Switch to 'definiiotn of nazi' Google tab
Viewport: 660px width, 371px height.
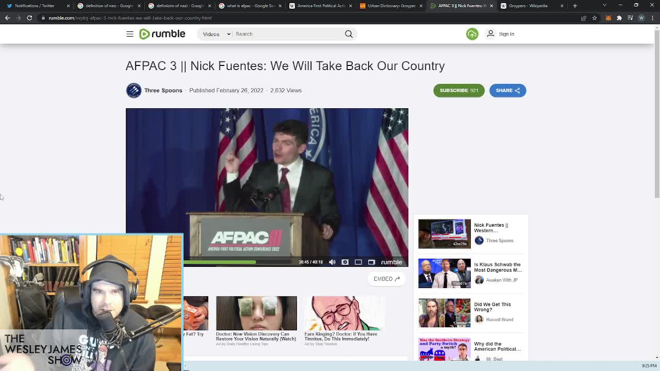tap(179, 6)
